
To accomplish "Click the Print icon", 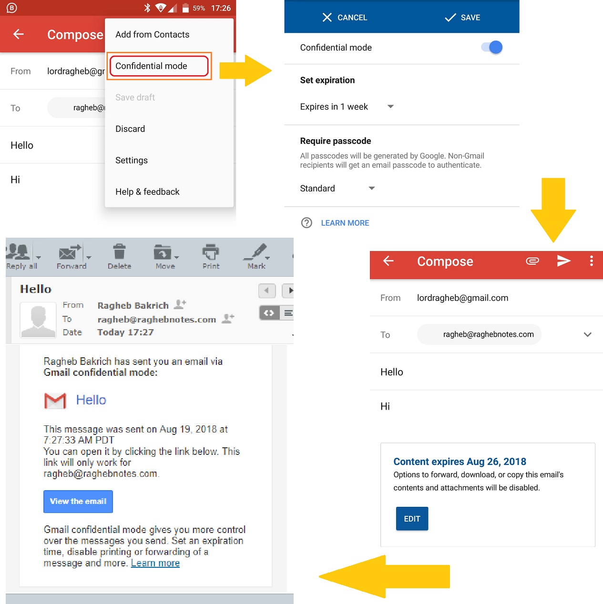I will [211, 252].
